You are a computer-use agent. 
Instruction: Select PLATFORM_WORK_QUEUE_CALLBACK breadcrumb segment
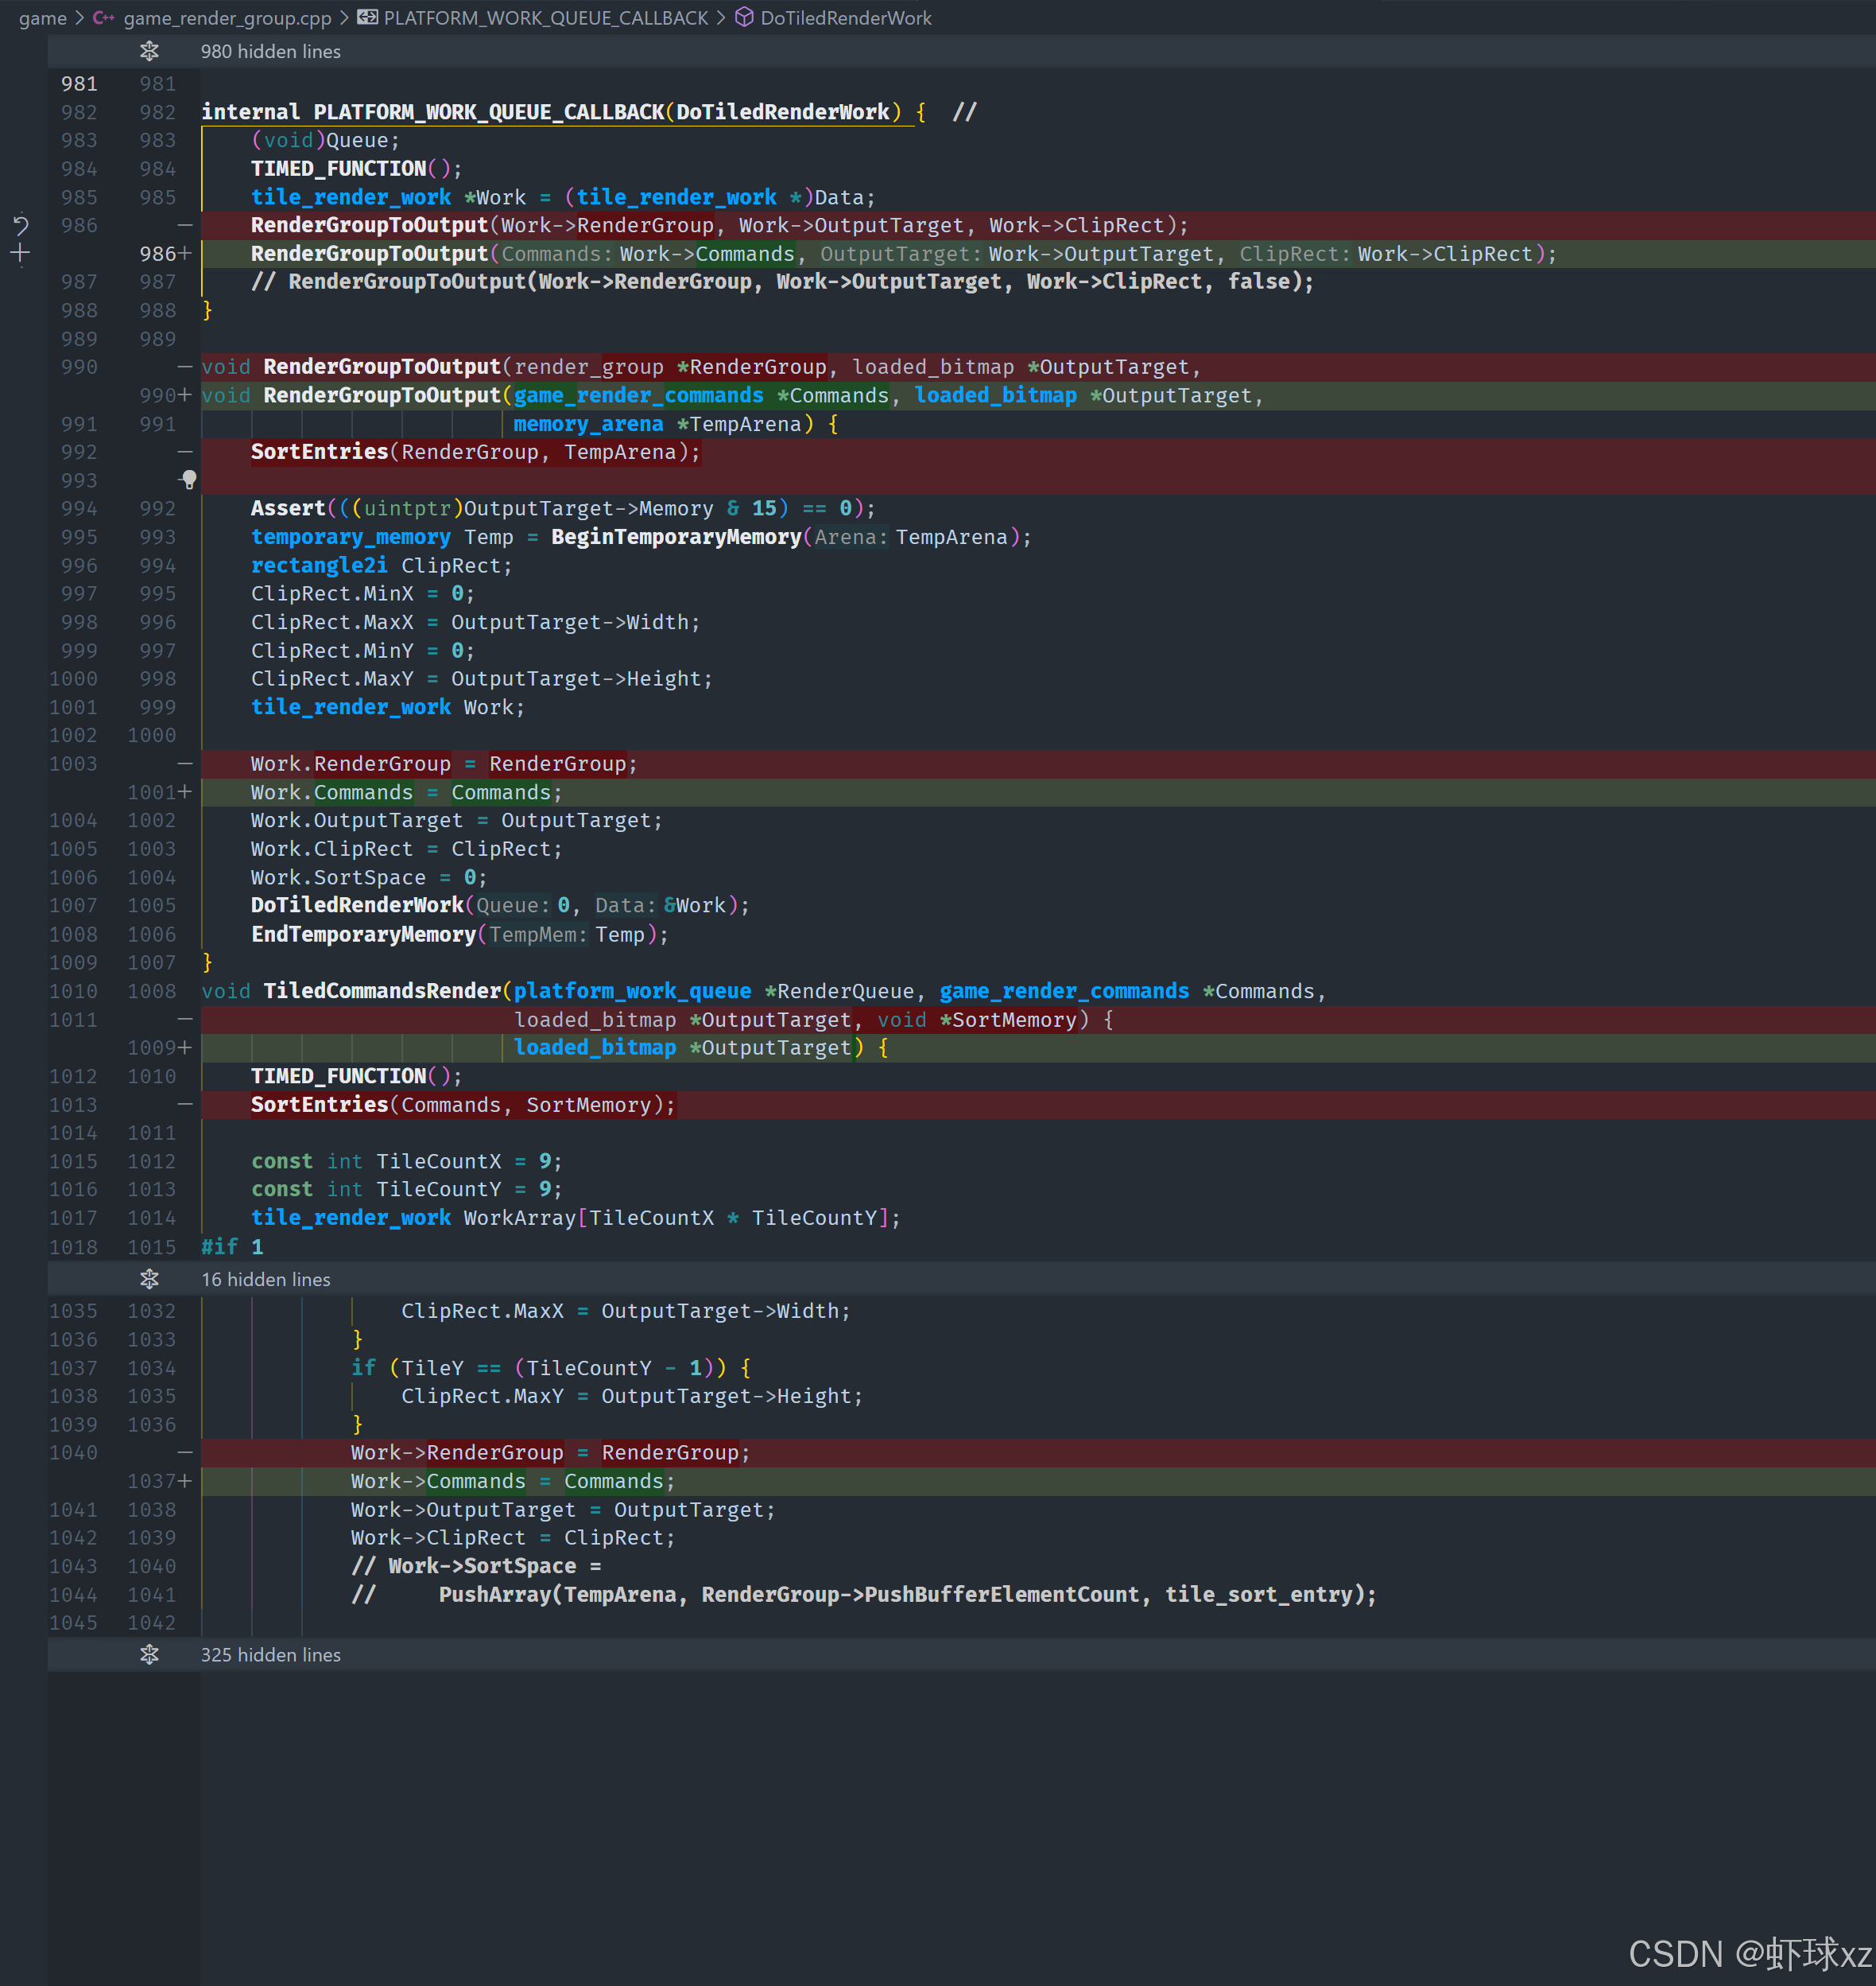(545, 18)
